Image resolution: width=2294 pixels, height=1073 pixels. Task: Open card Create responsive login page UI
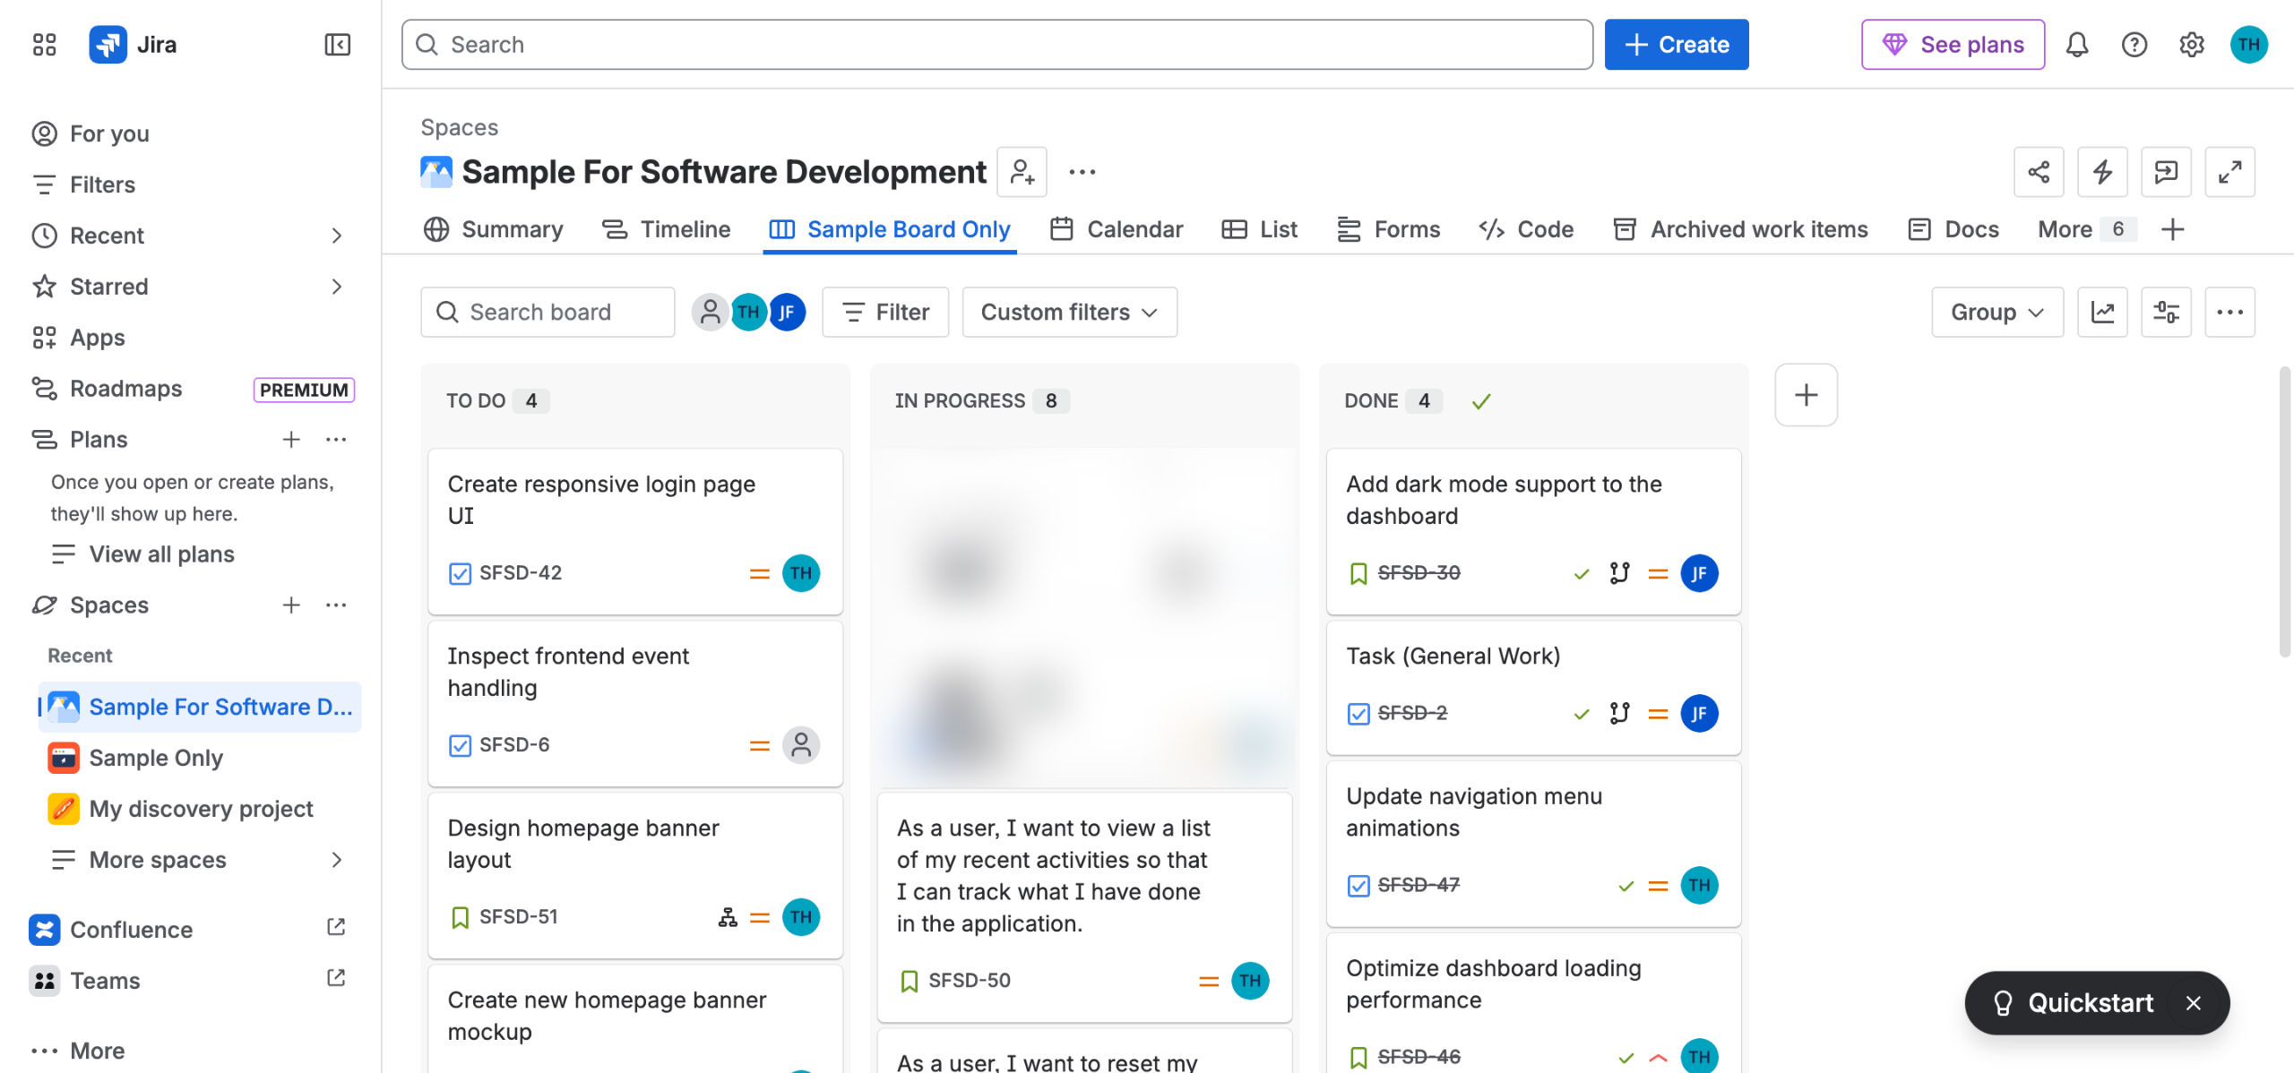coord(635,531)
